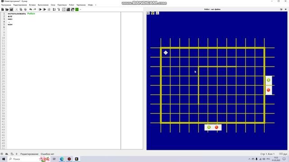Open Task View on the taskbar

pyautogui.click(x=54, y=159)
